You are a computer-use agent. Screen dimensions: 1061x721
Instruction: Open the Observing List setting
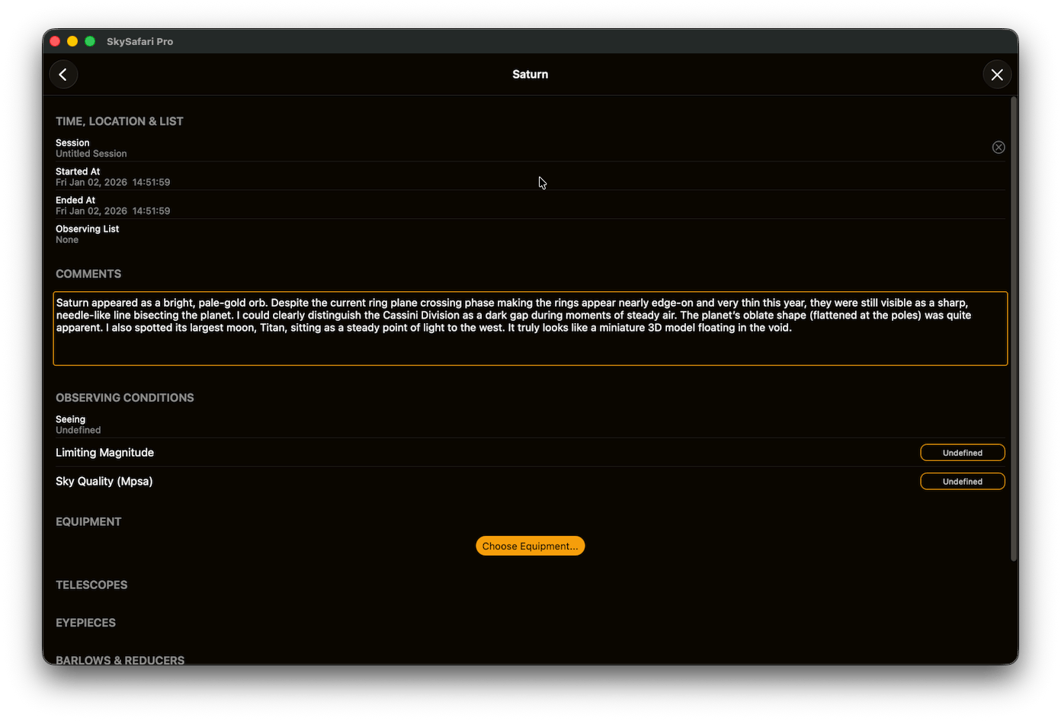[x=530, y=234]
